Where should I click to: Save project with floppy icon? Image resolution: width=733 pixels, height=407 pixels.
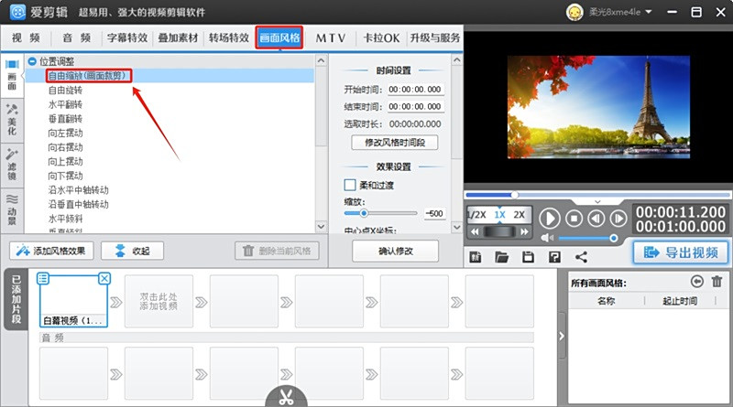click(529, 257)
